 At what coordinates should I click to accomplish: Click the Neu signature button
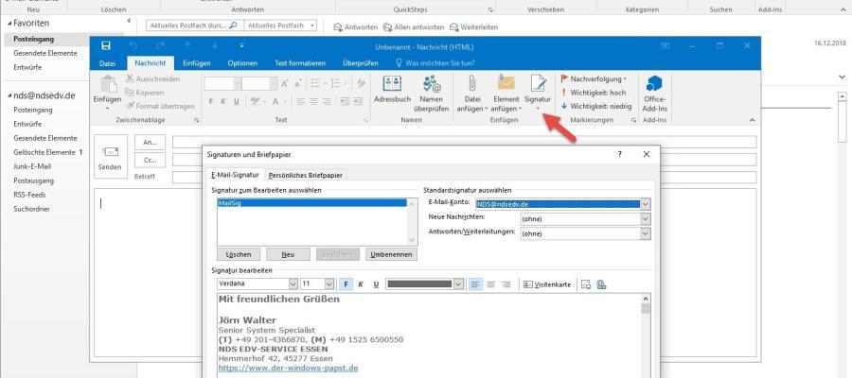(x=288, y=254)
